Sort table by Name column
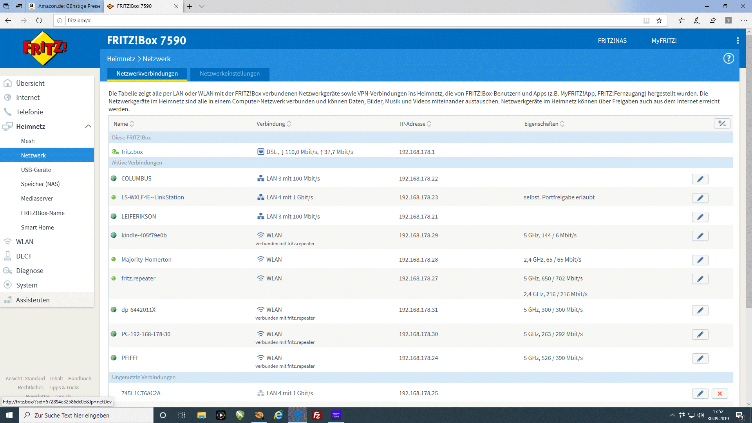The height and width of the screenshot is (423, 752). [124, 124]
